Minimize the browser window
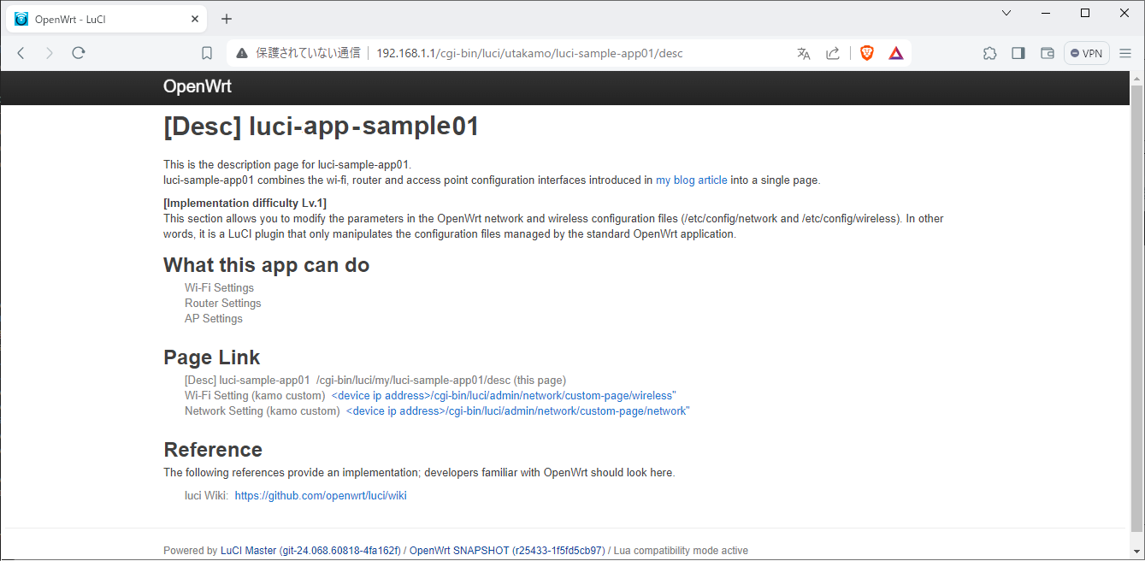1145x561 pixels. 1046,13
